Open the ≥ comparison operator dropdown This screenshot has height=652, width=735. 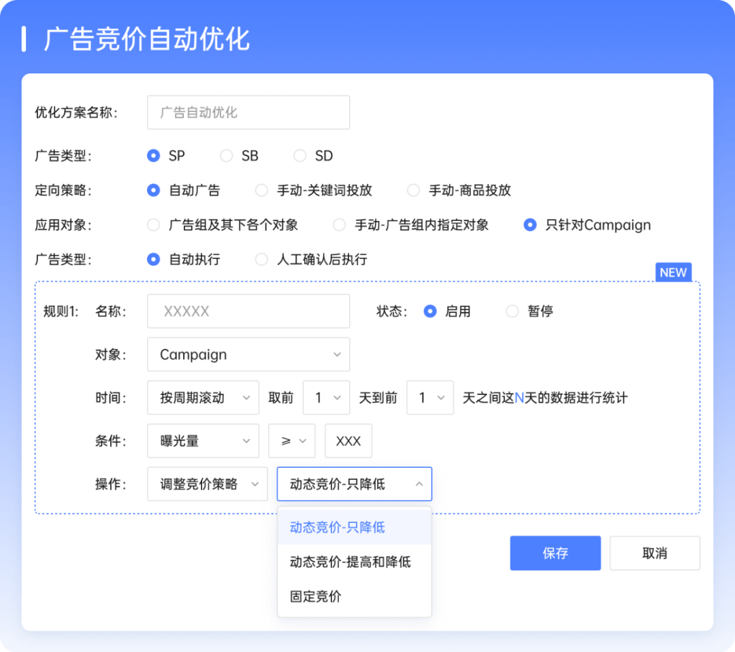[x=292, y=441]
